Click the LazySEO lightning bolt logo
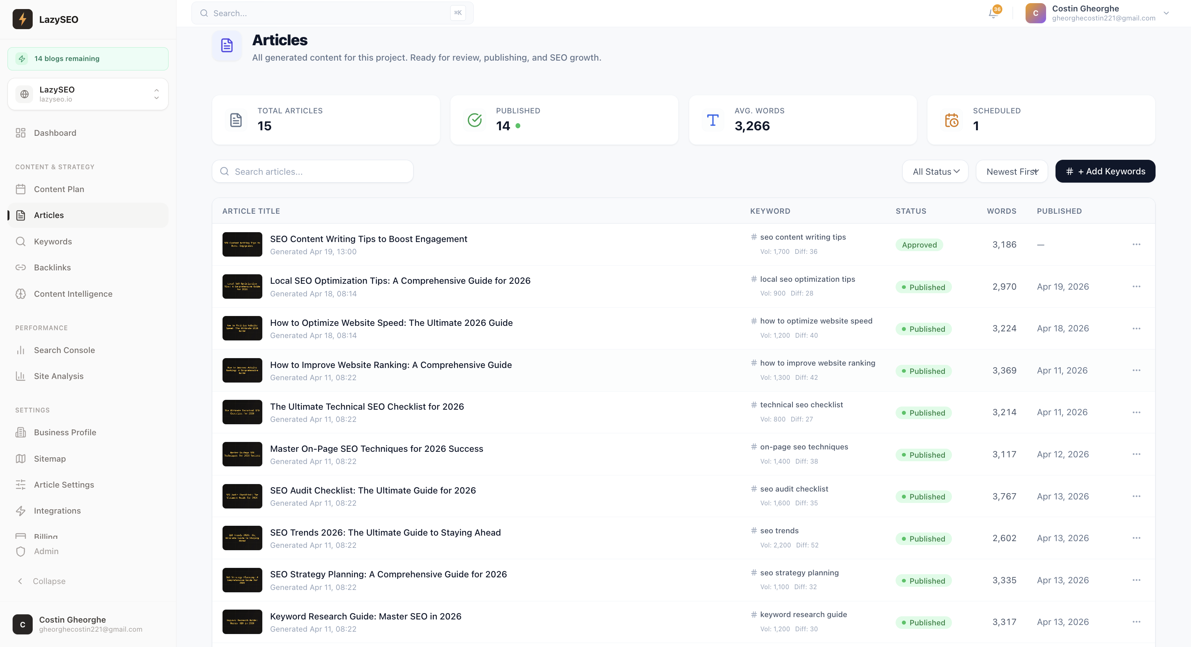 coord(22,19)
